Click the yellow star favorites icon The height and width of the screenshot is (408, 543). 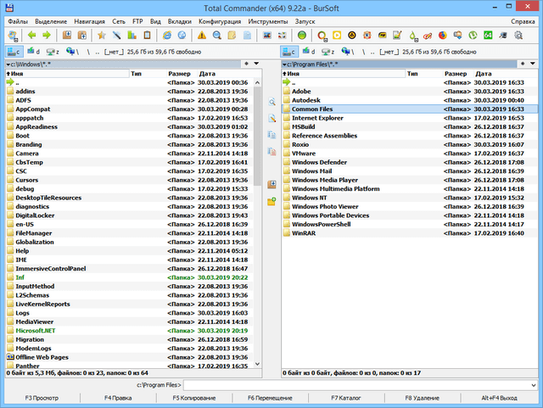pyautogui.click(x=101, y=36)
